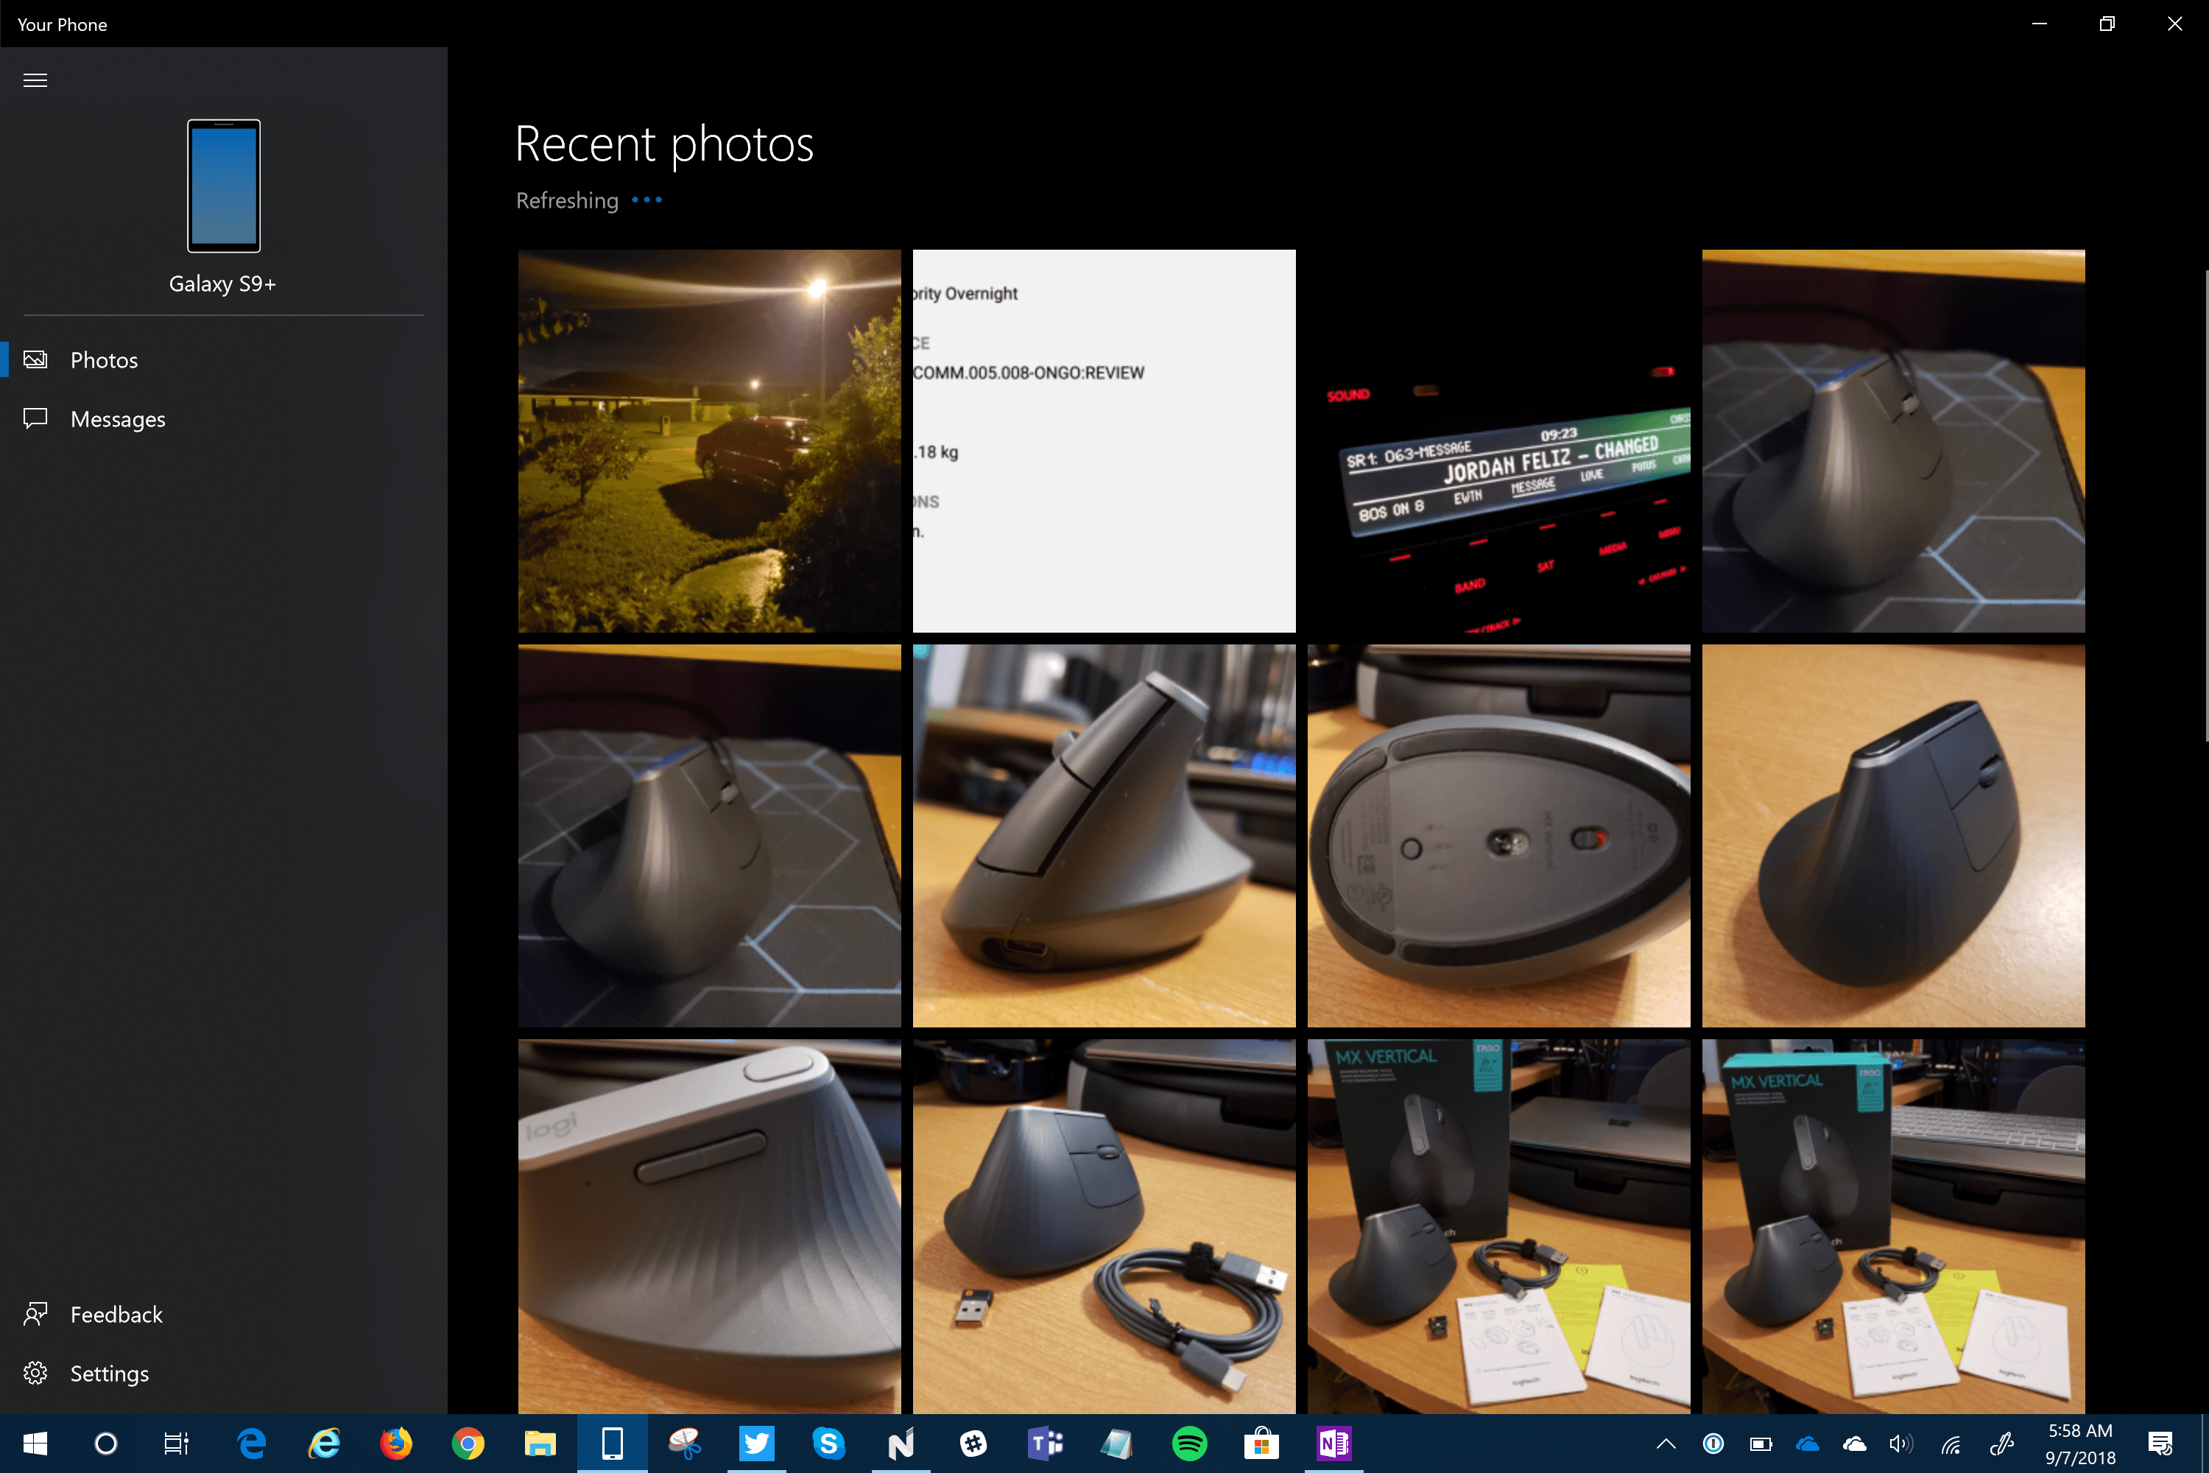Launch Twitter from the taskbar
Viewport: 2209px width, 1473px height.
click(756, 1444)
